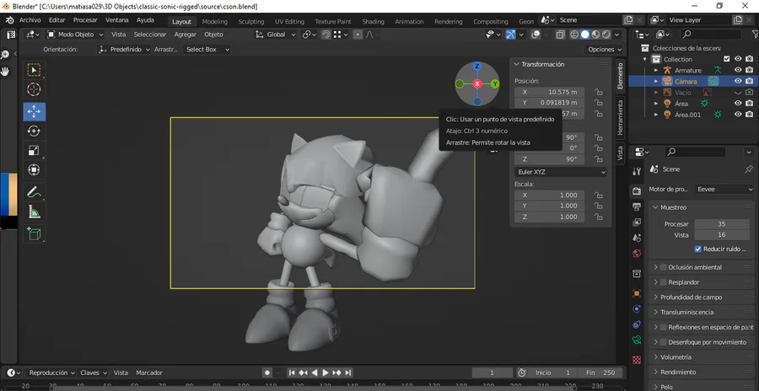
Task: Open the Herramienta sidebar tab
Action: pos(620,118)
